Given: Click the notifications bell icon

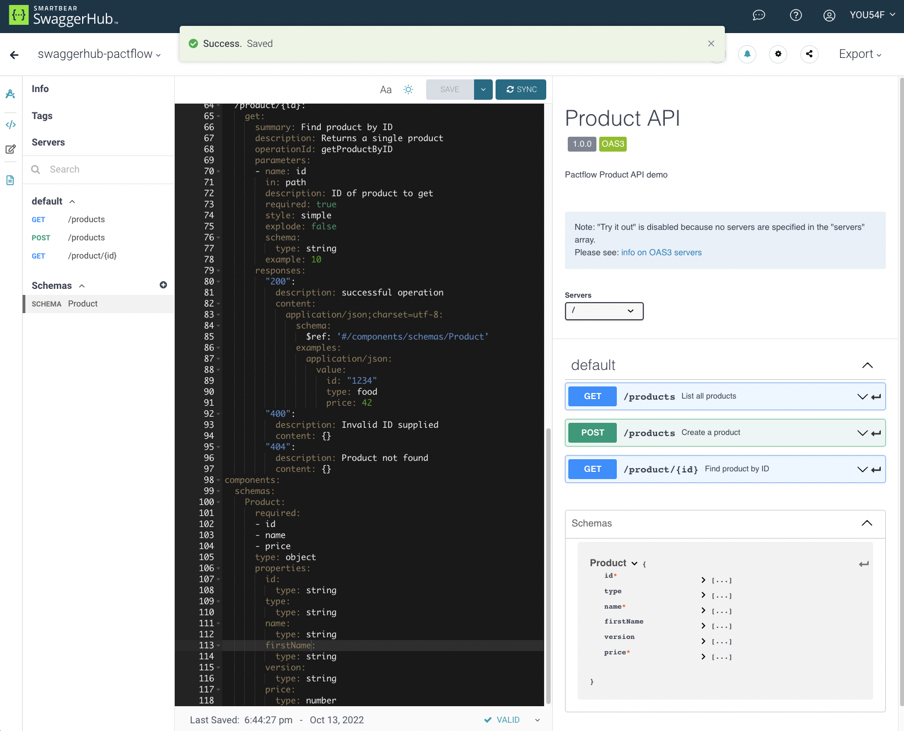Looking at the screenshot, I should [747, 54].
